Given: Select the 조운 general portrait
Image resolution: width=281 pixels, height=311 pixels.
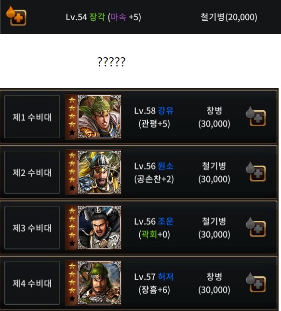Looking at the screenshot, I should [x=99, y=227].
